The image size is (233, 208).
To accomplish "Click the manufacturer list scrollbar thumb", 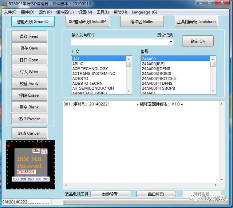I will pos(129,64).
